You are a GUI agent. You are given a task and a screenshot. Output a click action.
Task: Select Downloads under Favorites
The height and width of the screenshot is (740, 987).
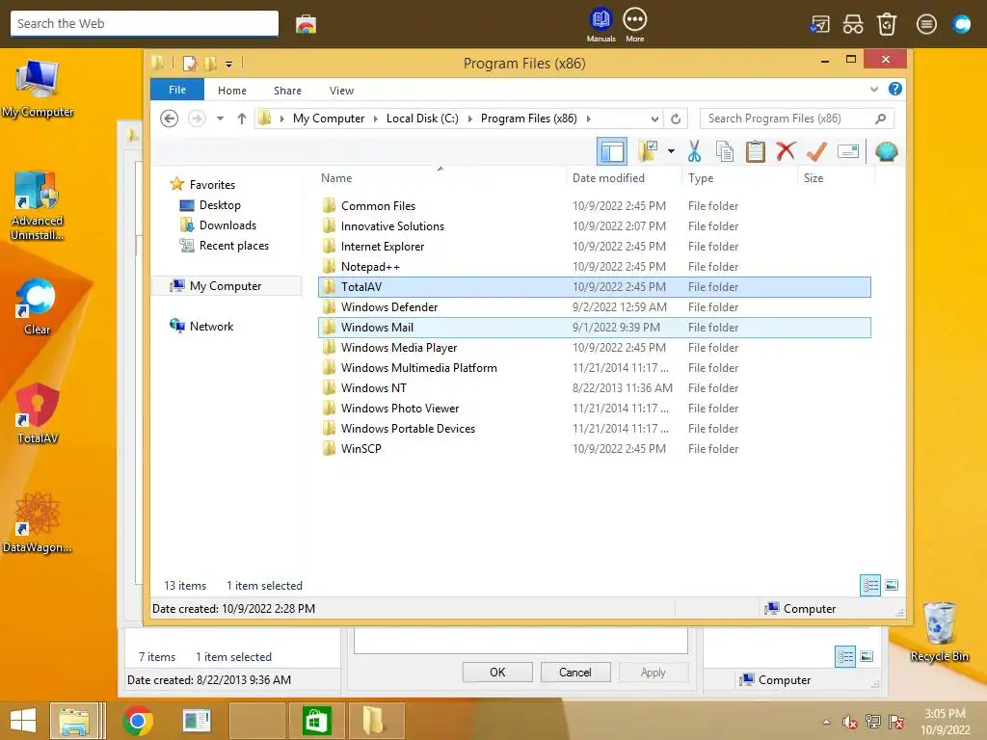[227, 225]
